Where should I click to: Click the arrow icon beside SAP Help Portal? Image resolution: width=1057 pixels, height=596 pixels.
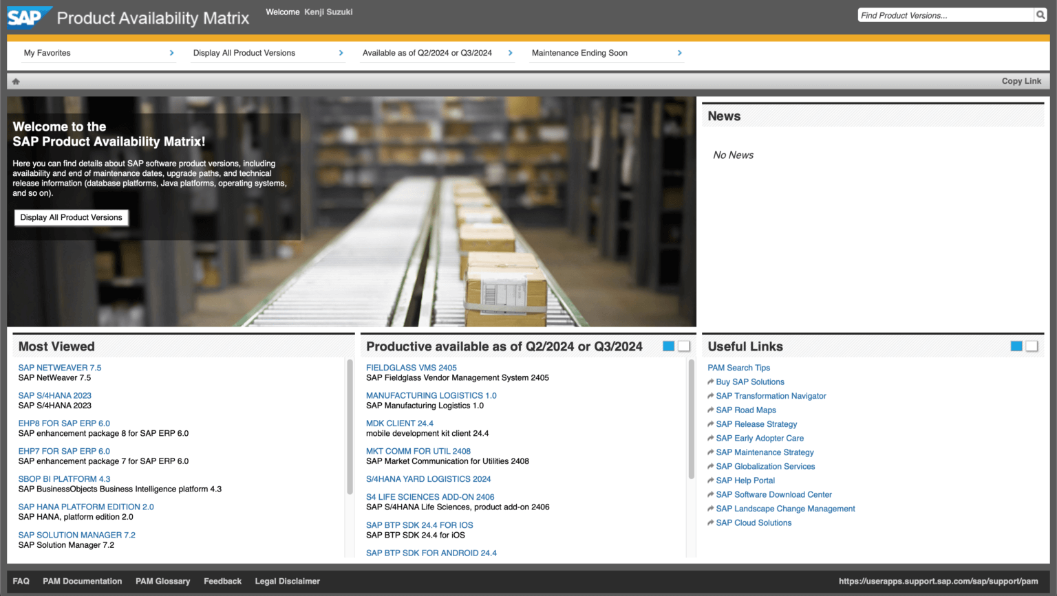(710, 480)
